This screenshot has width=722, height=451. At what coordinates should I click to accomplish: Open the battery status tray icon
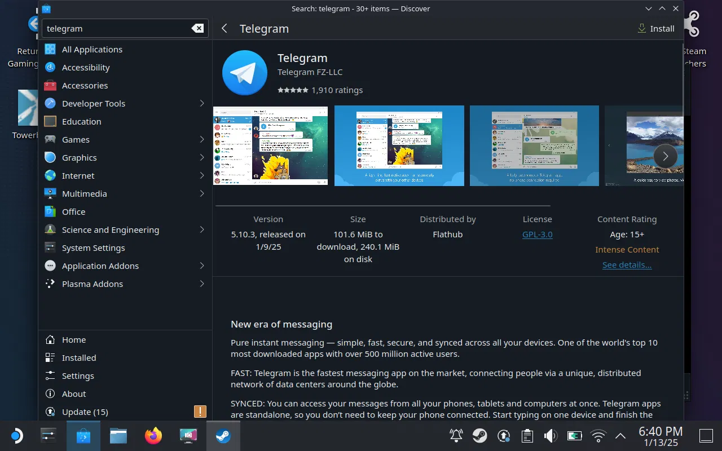pyautogui.click(x=574, y=436)
